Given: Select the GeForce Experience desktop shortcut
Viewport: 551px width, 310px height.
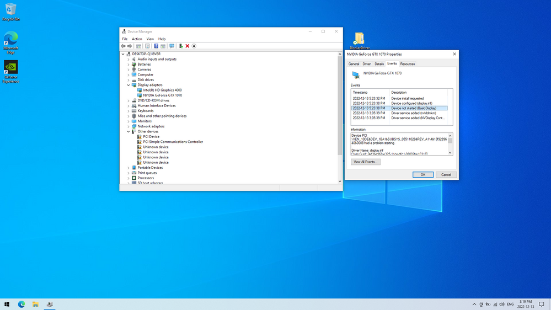Looking at the screenshot, I should point(11,72).
